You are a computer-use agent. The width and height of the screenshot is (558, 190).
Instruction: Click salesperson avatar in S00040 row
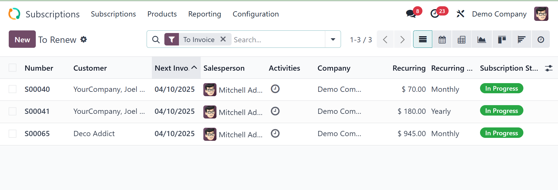pyautogui.click(x=210, y=89)
